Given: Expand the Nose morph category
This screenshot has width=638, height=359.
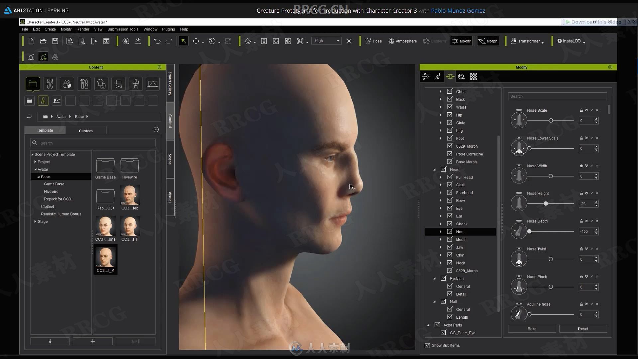Looking at the screenshot, I should pyautogui.click(x=441, y=231).
